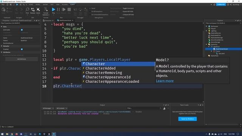Click Learn more link in tooltip
242x136 pixels.
[x=165, y=81]
